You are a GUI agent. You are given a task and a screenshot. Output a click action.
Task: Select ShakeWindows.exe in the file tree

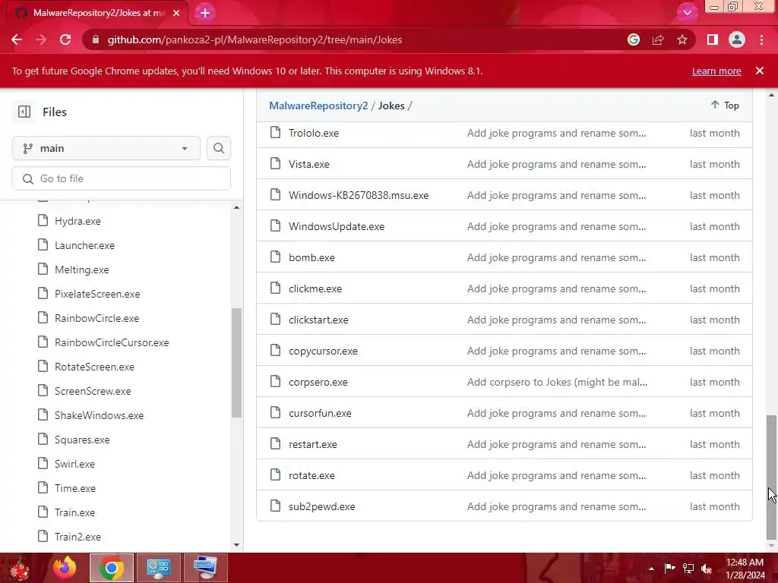point(99,415)
